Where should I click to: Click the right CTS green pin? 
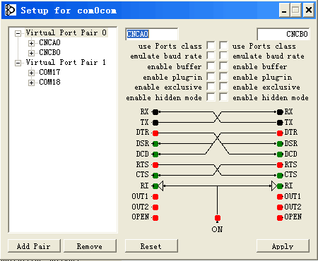[280, 176]
